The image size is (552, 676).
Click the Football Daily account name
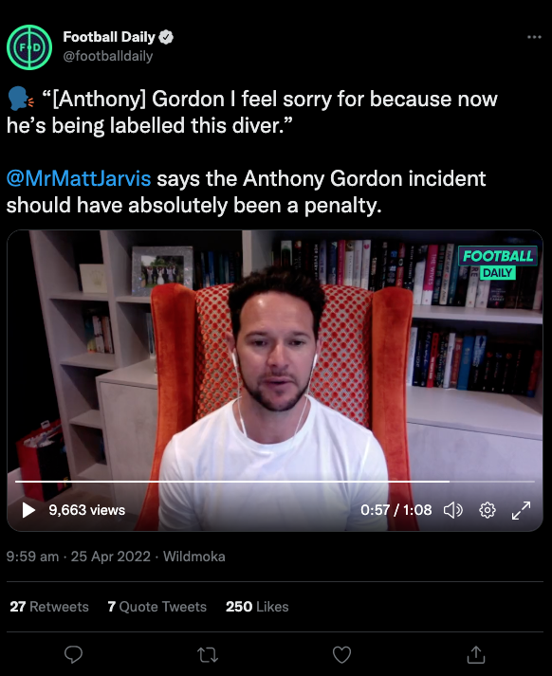coord(109,37)
